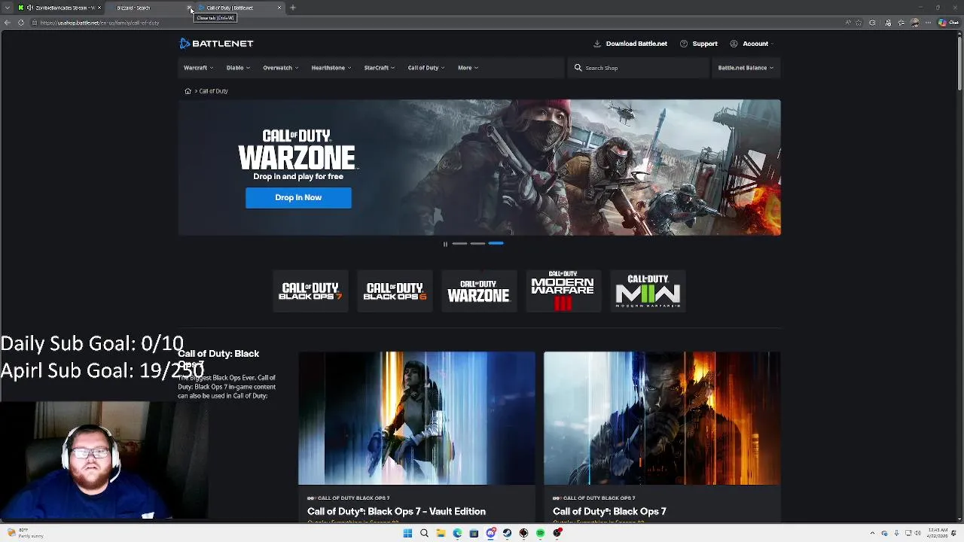
Task: Click the home breadcrumb icon
Action: tap(188, 91)
